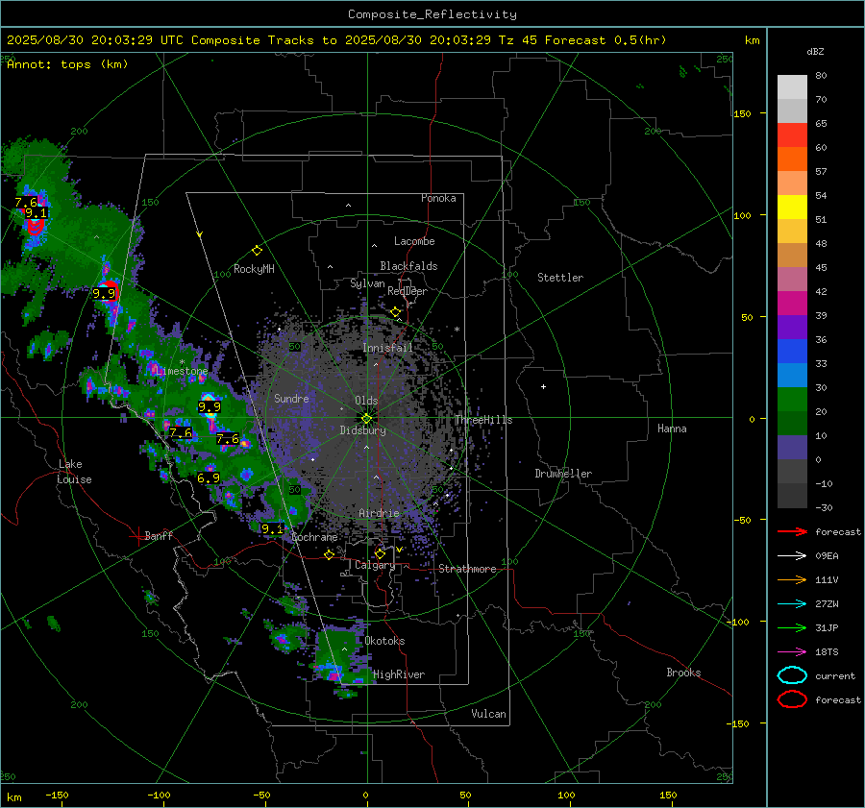865x808 pixels.
Task: Click the yellow diamond marker below Cochrane
Action: [x=329, y=554]
